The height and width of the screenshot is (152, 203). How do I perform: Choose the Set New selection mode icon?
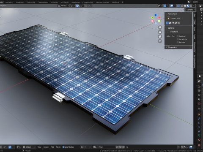tap(167, 23)
